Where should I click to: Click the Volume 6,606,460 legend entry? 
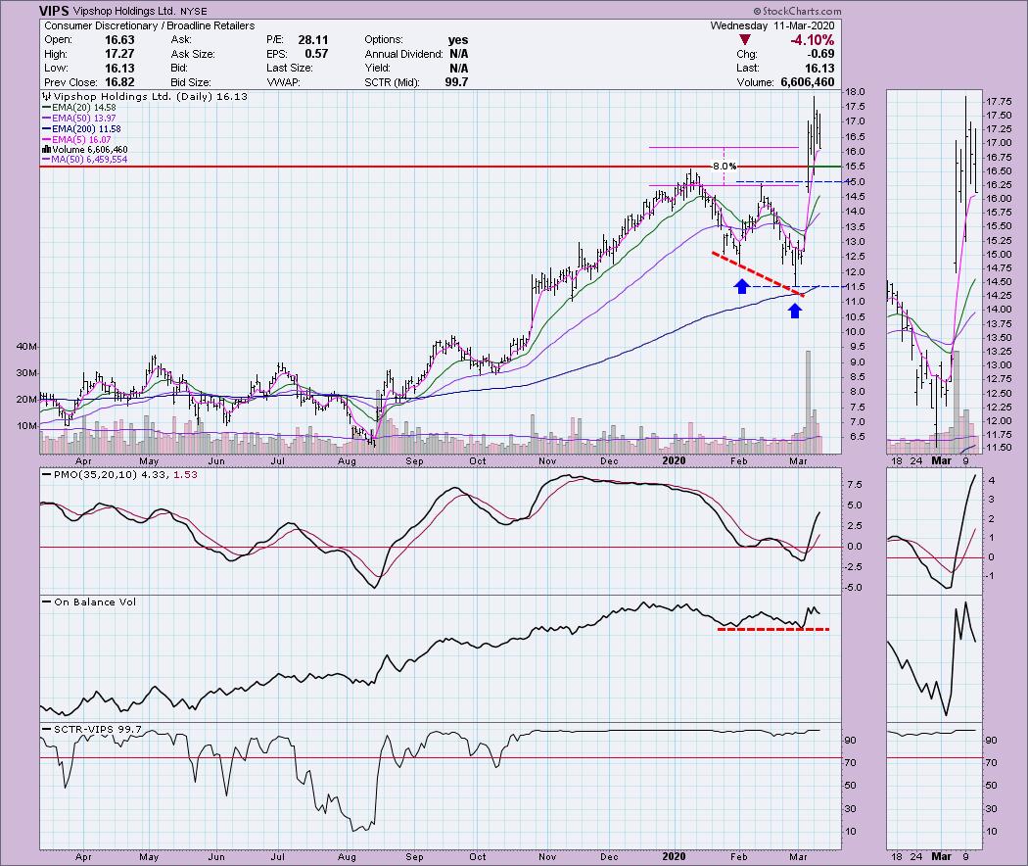(84, 150)
